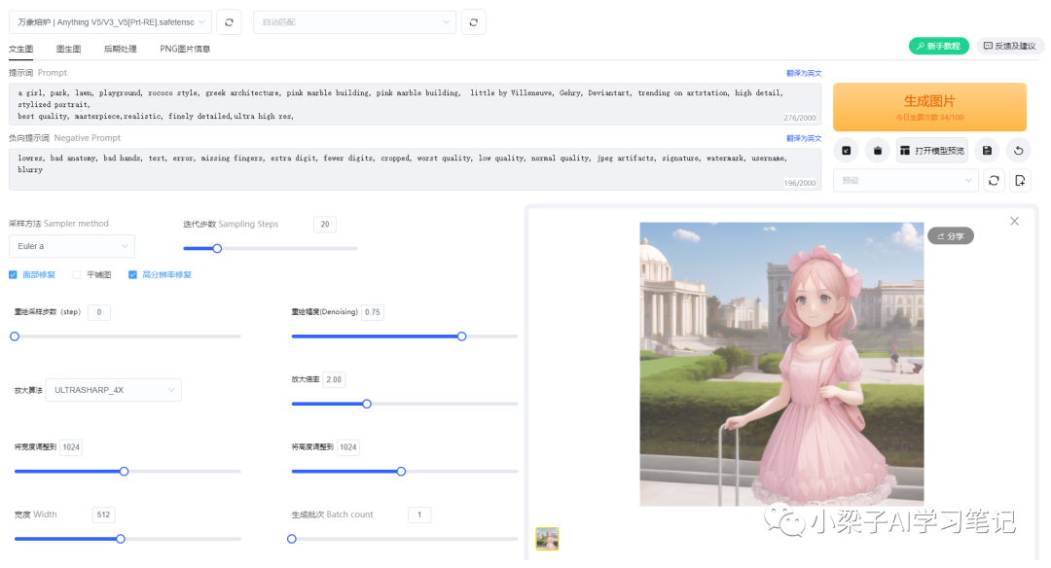Open the Anything V5 model checkpoint dropdown
This screenshot has height=568, width=1051.
point(111,22)
